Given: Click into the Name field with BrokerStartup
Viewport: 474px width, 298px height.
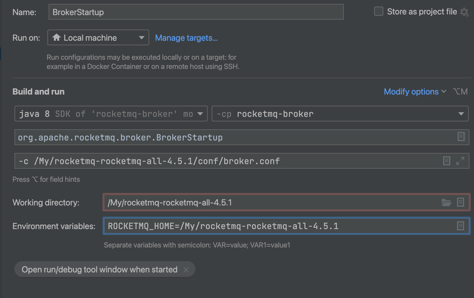Looking at the screenshot, I should click(196, 12).
